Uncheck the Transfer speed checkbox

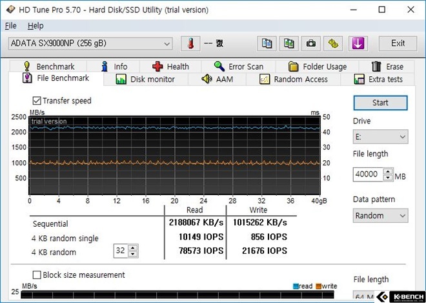coord(37,101)
